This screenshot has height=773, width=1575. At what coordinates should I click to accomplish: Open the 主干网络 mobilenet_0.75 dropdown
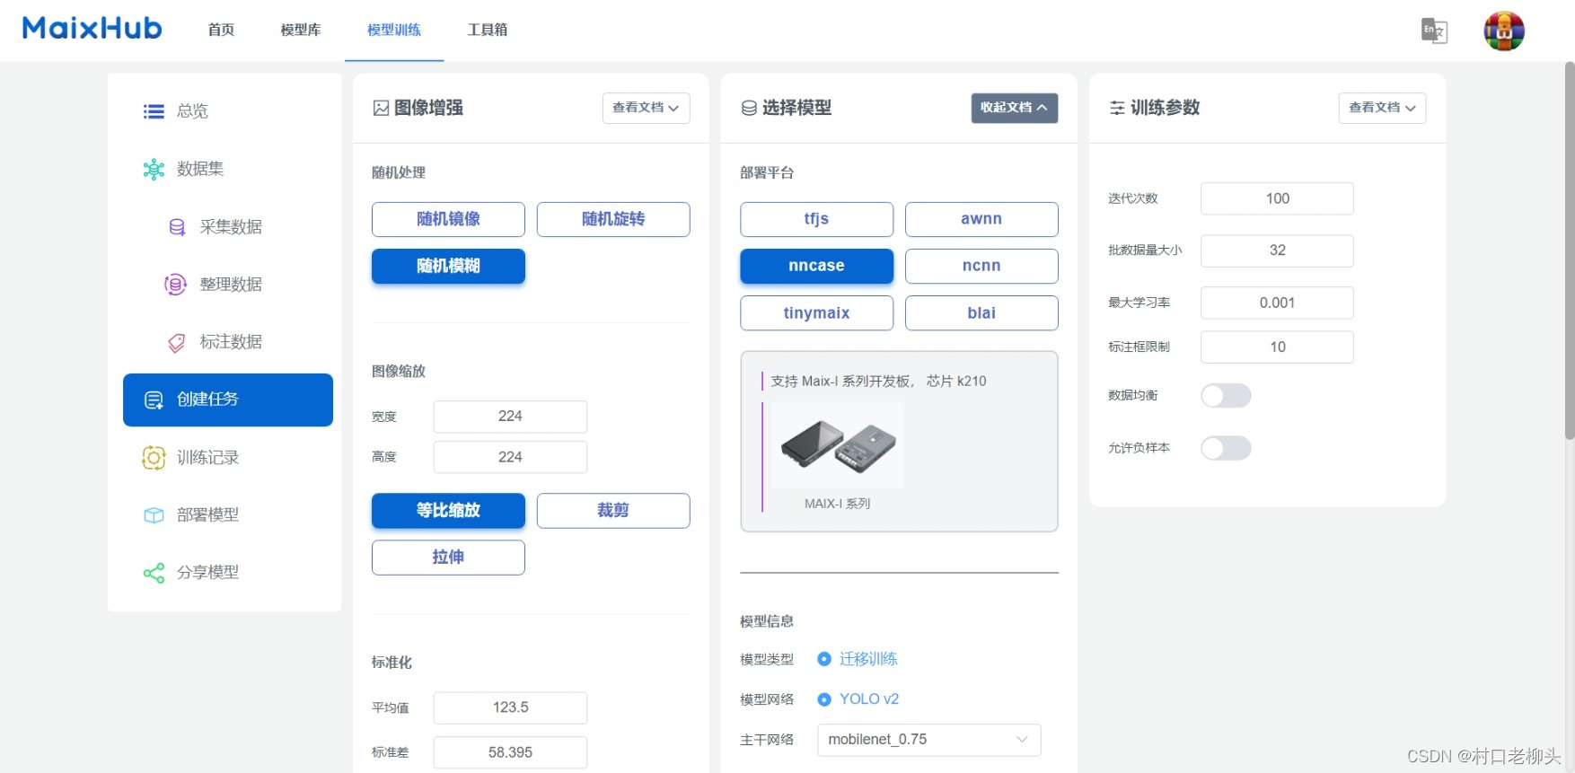[928, 740]
